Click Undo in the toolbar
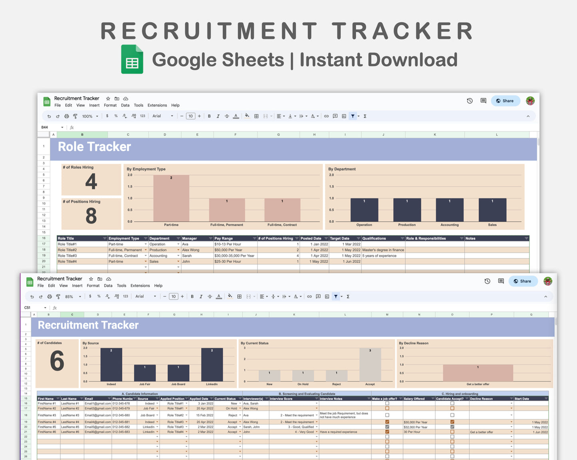577x460 pixels. 32,296
